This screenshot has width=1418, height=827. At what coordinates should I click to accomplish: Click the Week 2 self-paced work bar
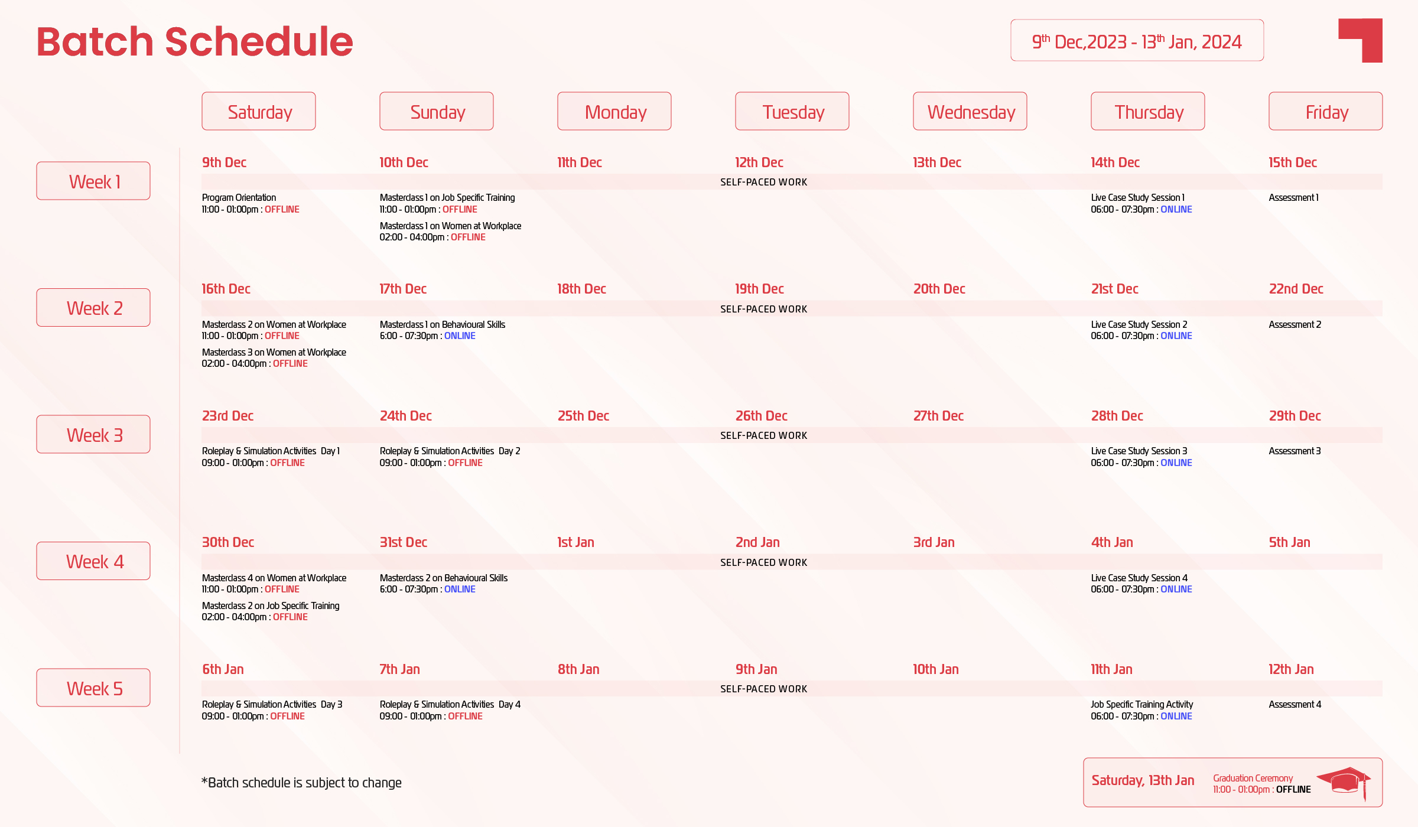(x=763, y=309)
